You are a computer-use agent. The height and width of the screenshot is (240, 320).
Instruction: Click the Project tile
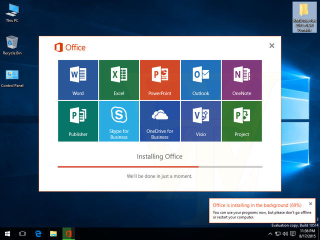[242, 121]
